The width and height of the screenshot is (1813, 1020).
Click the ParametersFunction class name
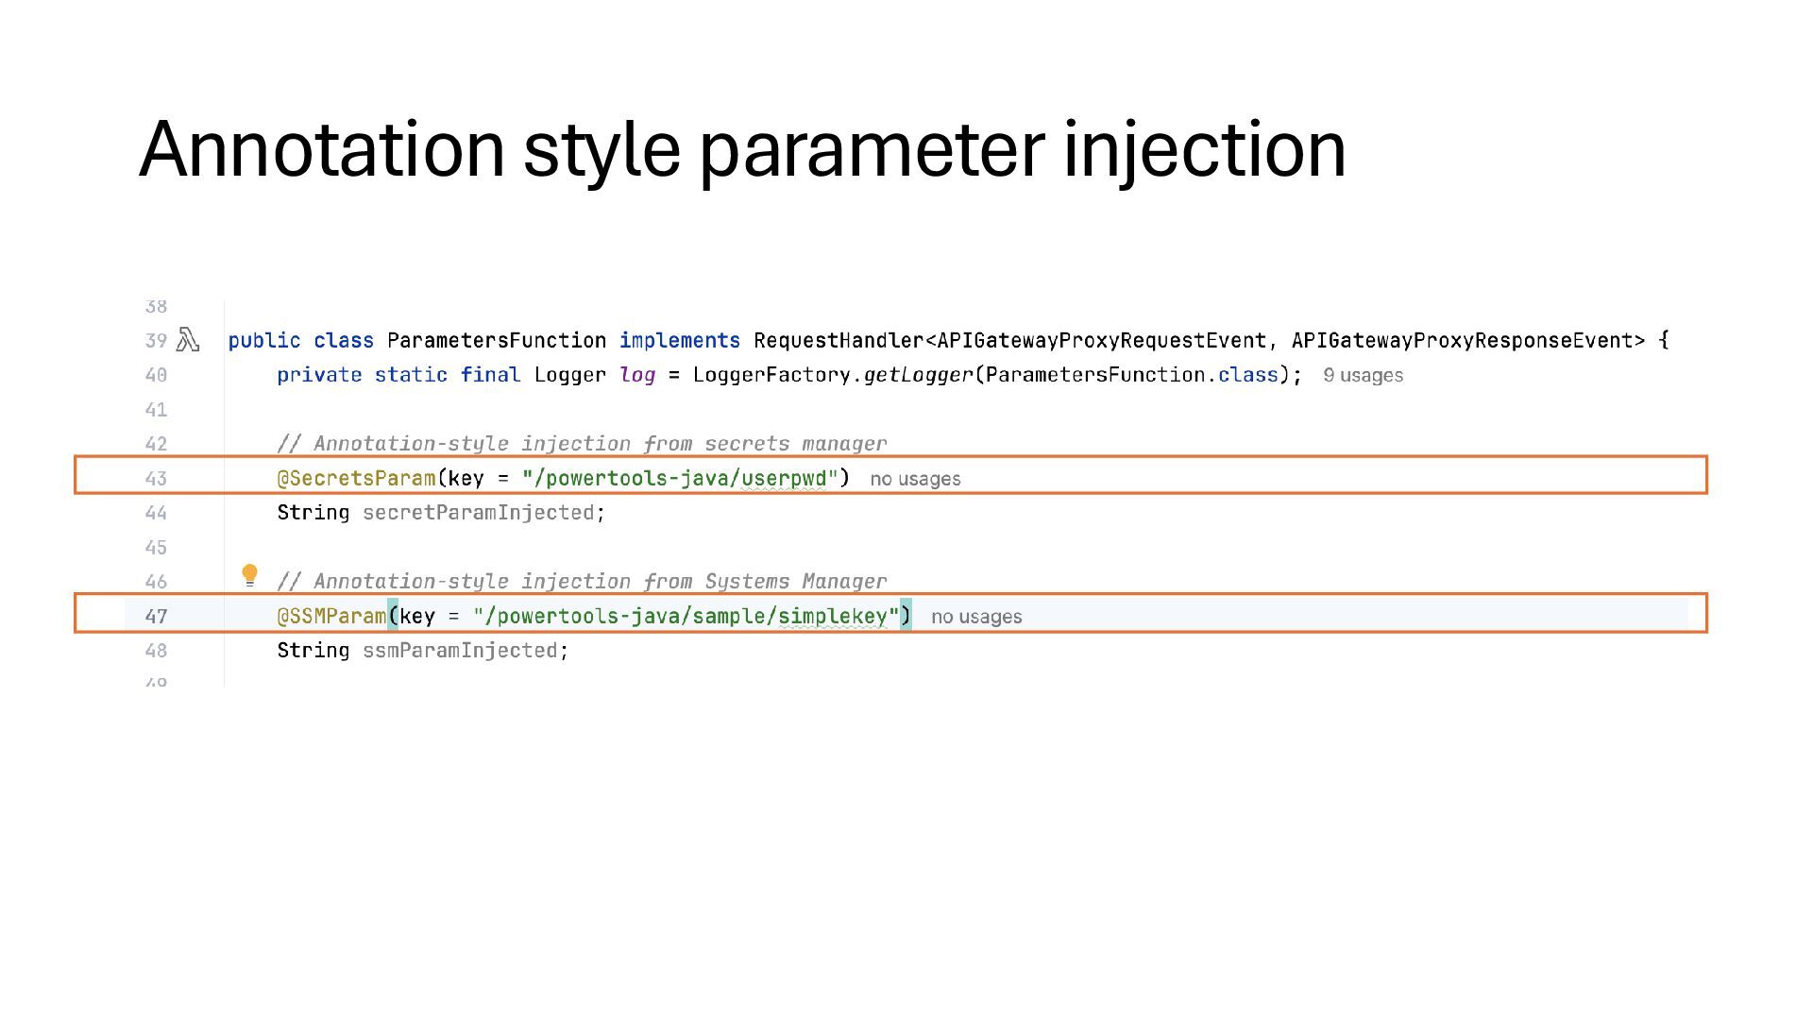click(x=497, y=340)
